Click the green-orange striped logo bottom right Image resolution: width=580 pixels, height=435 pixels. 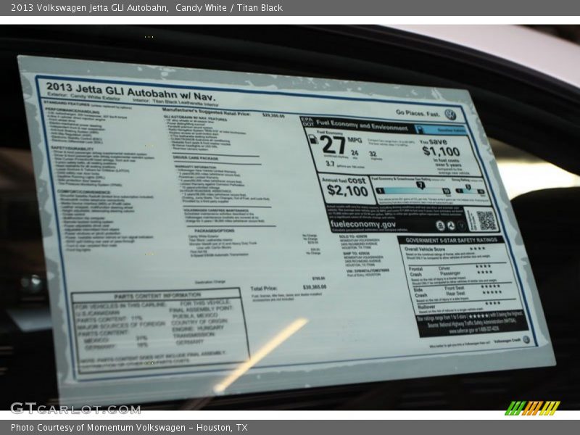click(532, 408)
